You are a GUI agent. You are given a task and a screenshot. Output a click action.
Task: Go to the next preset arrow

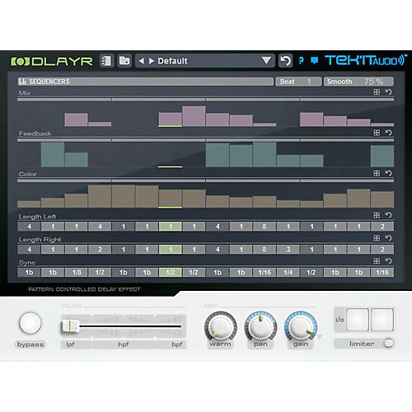coord(152,61)
